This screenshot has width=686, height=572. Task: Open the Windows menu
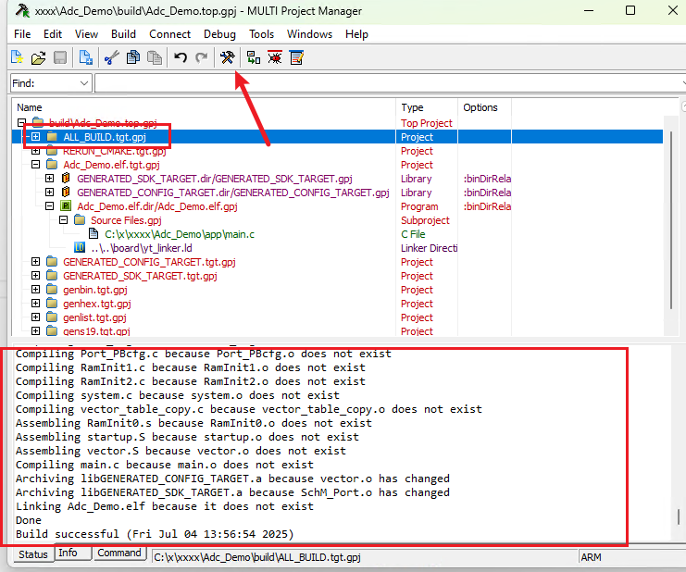coord(309,34)
